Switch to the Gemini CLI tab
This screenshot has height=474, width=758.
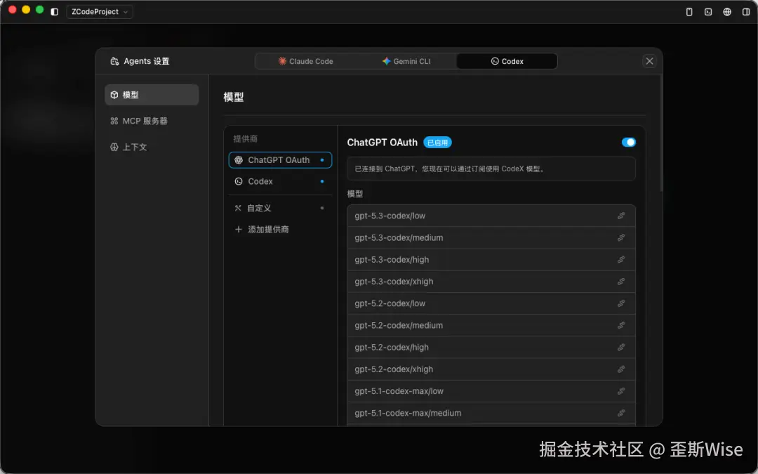406,61
